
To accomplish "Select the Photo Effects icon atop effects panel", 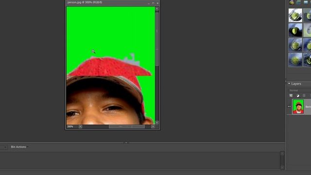I will click(306, 2).
